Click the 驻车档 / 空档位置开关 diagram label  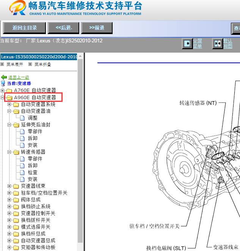[x=154, y=226]
